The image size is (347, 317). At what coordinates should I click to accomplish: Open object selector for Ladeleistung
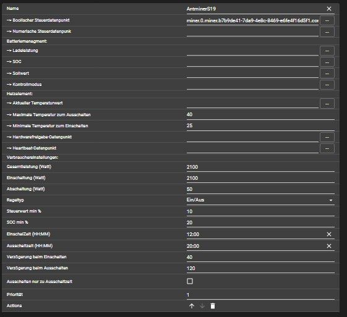pyautogui.click(x=327, y=51)
